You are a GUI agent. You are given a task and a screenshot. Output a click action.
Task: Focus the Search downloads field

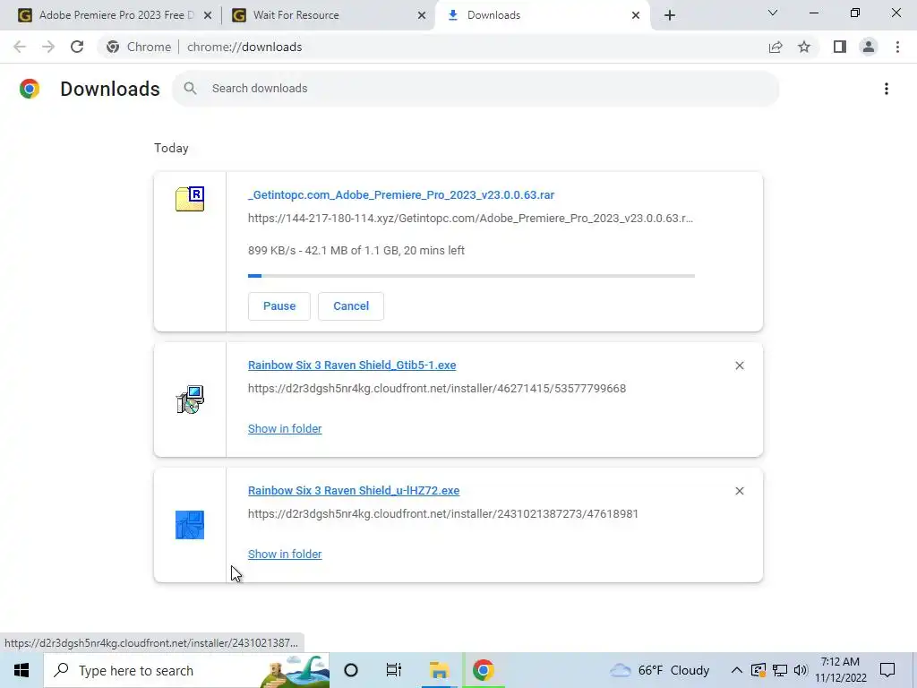(x=476, y=89)
